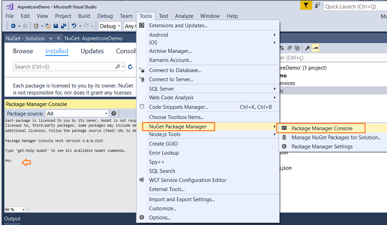Viewport: 387px width, 225px height.
Task: Click in the Quick Launch search box
Action: 355,6
